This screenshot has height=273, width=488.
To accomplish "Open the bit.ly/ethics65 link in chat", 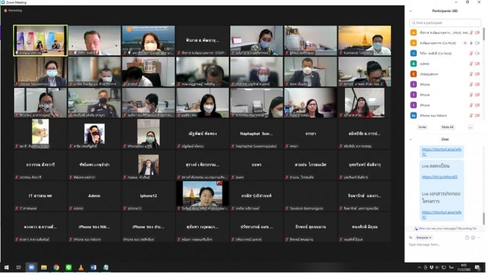I will (x=439, y=177).
